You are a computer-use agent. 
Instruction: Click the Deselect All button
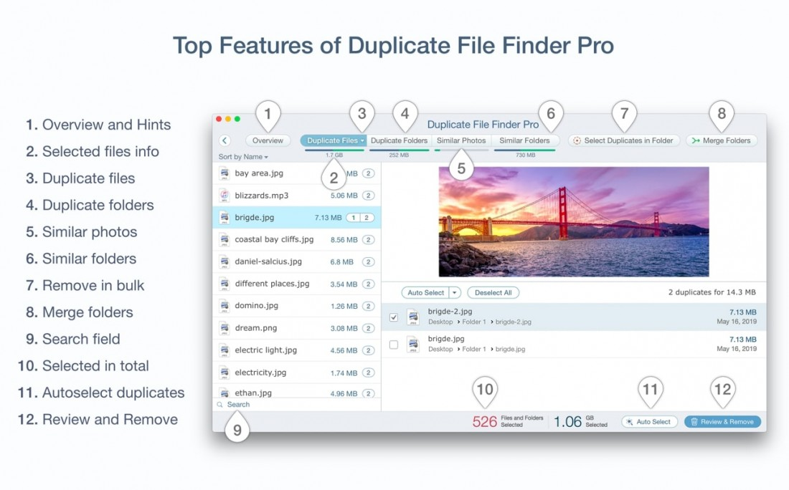[493, 292]
